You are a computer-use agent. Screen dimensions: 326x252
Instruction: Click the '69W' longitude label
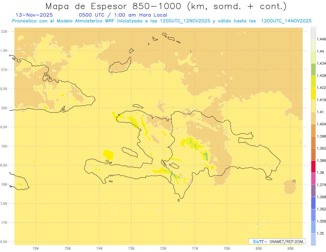pos(259,248)
